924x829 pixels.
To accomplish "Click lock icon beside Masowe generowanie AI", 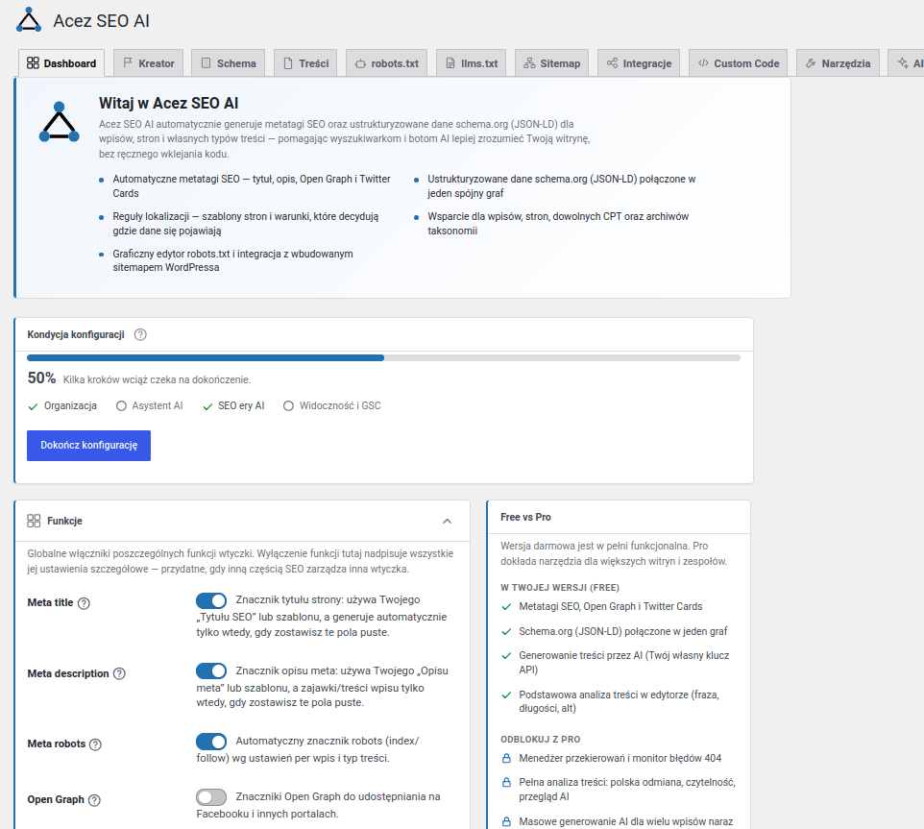I will pyautogui.click(x=506, y=821).
